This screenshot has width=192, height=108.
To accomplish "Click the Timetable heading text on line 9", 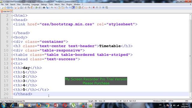I will [110, 46].
